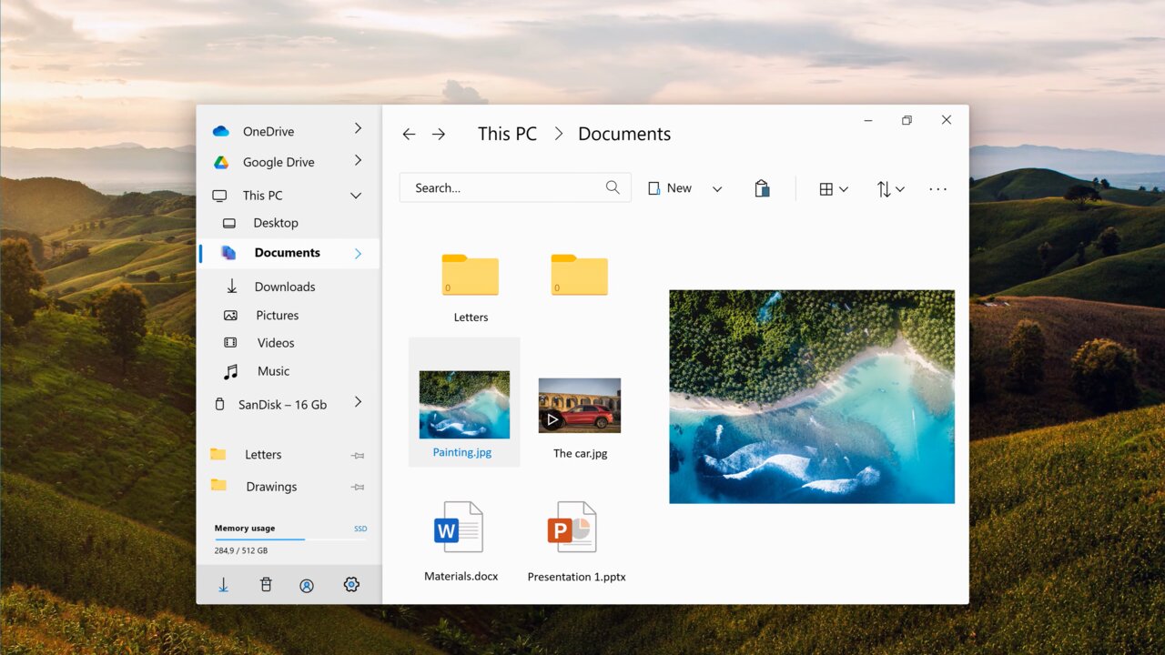Screen dimensions: 1165x655
Task: Click the New button
Action: [x=670, y=188]
